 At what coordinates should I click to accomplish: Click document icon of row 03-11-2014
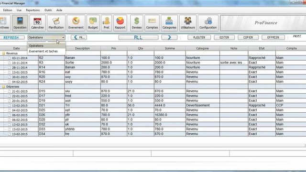[9, 58]
